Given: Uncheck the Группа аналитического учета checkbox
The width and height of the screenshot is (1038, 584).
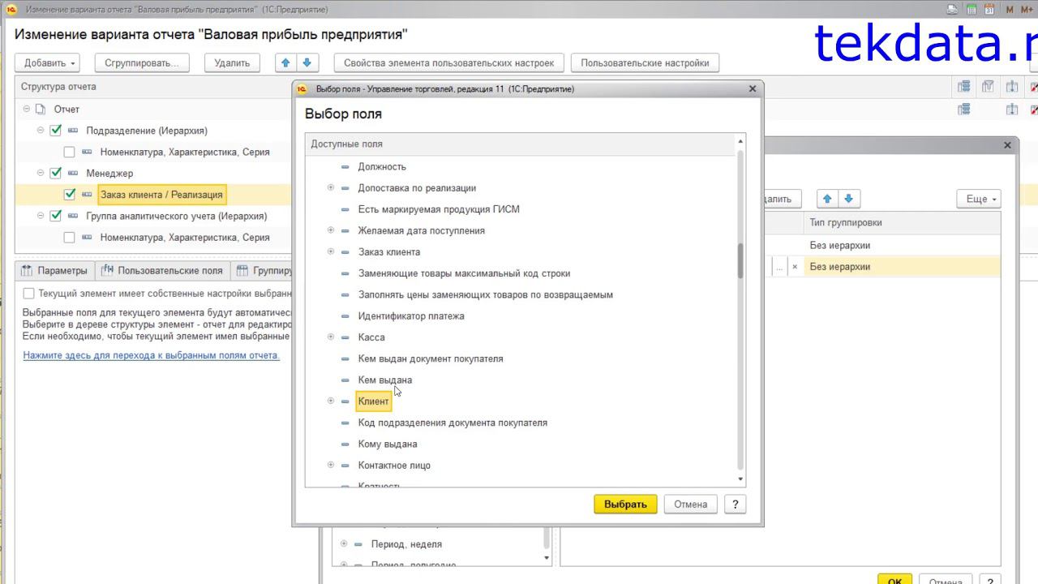Looking at the screenshot, I should tap(55, 216).
